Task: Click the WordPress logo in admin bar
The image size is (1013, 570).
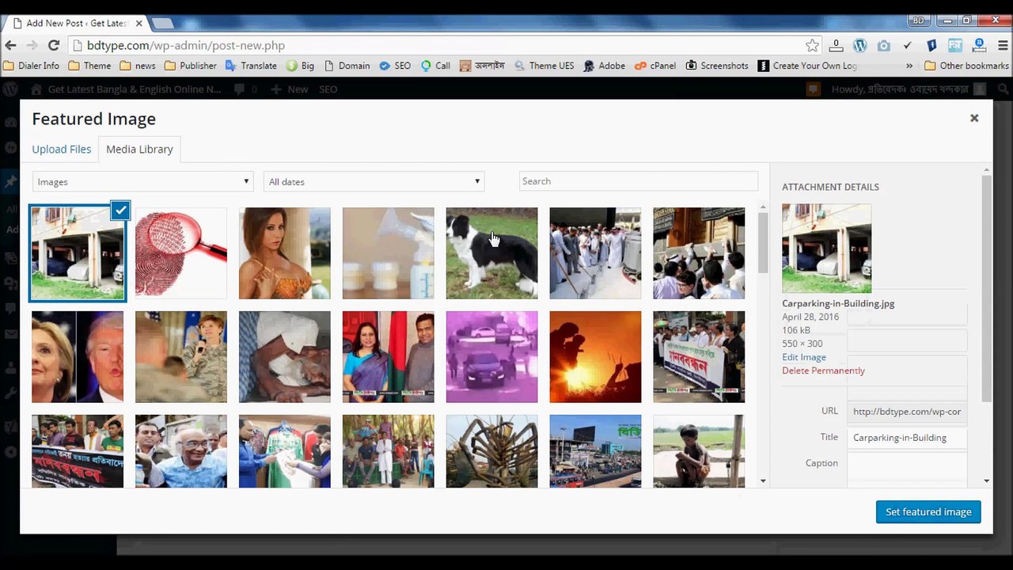Action: pyautogui.click(x=10, y=89)
